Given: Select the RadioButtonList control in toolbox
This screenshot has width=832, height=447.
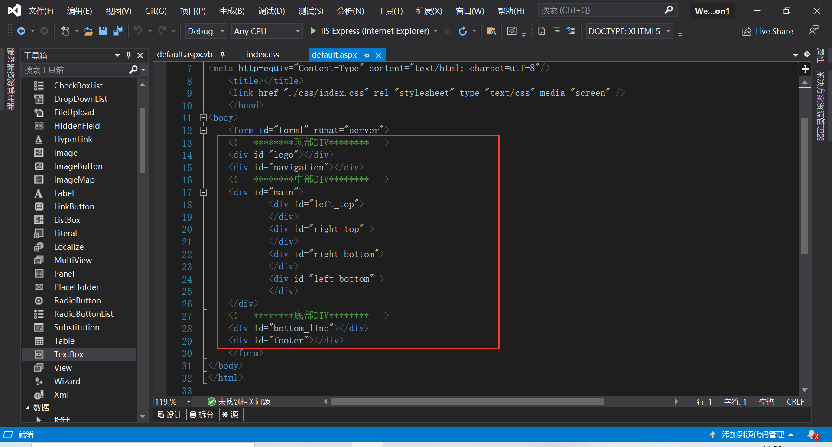Looking at the screenshot, I should (x=84, y=314).
